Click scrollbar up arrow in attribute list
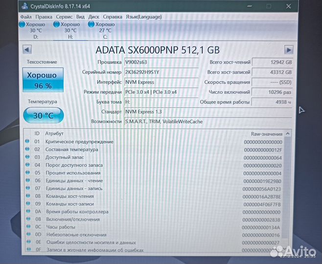The image size is (322, 264). point(288,134)
